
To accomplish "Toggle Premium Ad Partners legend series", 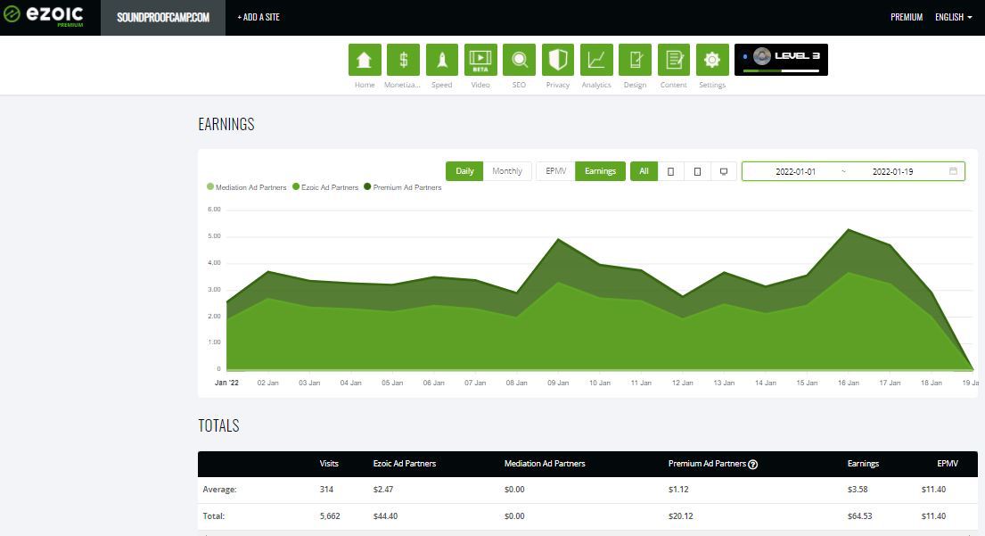I will [403, 187].
